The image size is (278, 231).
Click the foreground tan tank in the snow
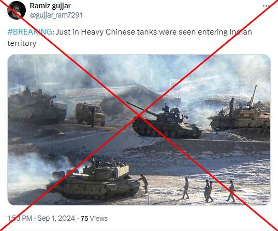pos(93,180)
